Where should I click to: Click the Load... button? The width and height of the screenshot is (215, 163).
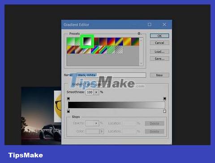tap(159, 51)
